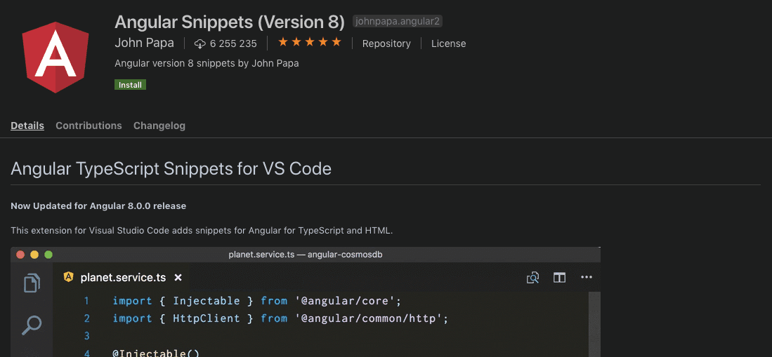Open the License link
Viewport: 772px width, 357px height.
448,43
